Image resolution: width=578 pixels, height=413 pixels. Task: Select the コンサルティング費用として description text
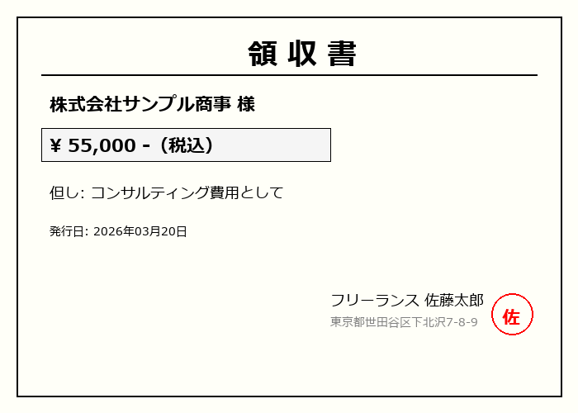click(187, 193)
